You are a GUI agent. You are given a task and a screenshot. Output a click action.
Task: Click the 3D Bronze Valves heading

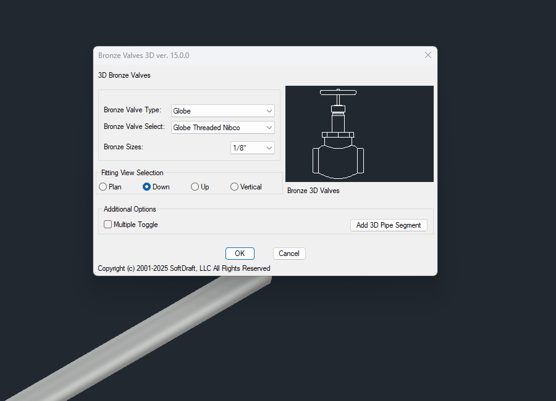(x=124, y=75)
